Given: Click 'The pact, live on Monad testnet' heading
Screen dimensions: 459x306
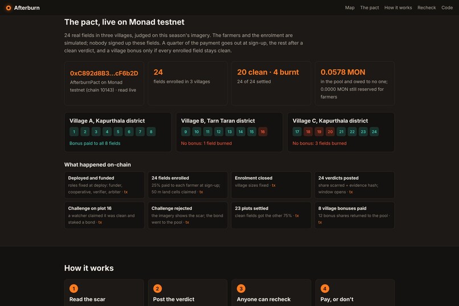Looking at the screenshot, I should click(124, 22).
